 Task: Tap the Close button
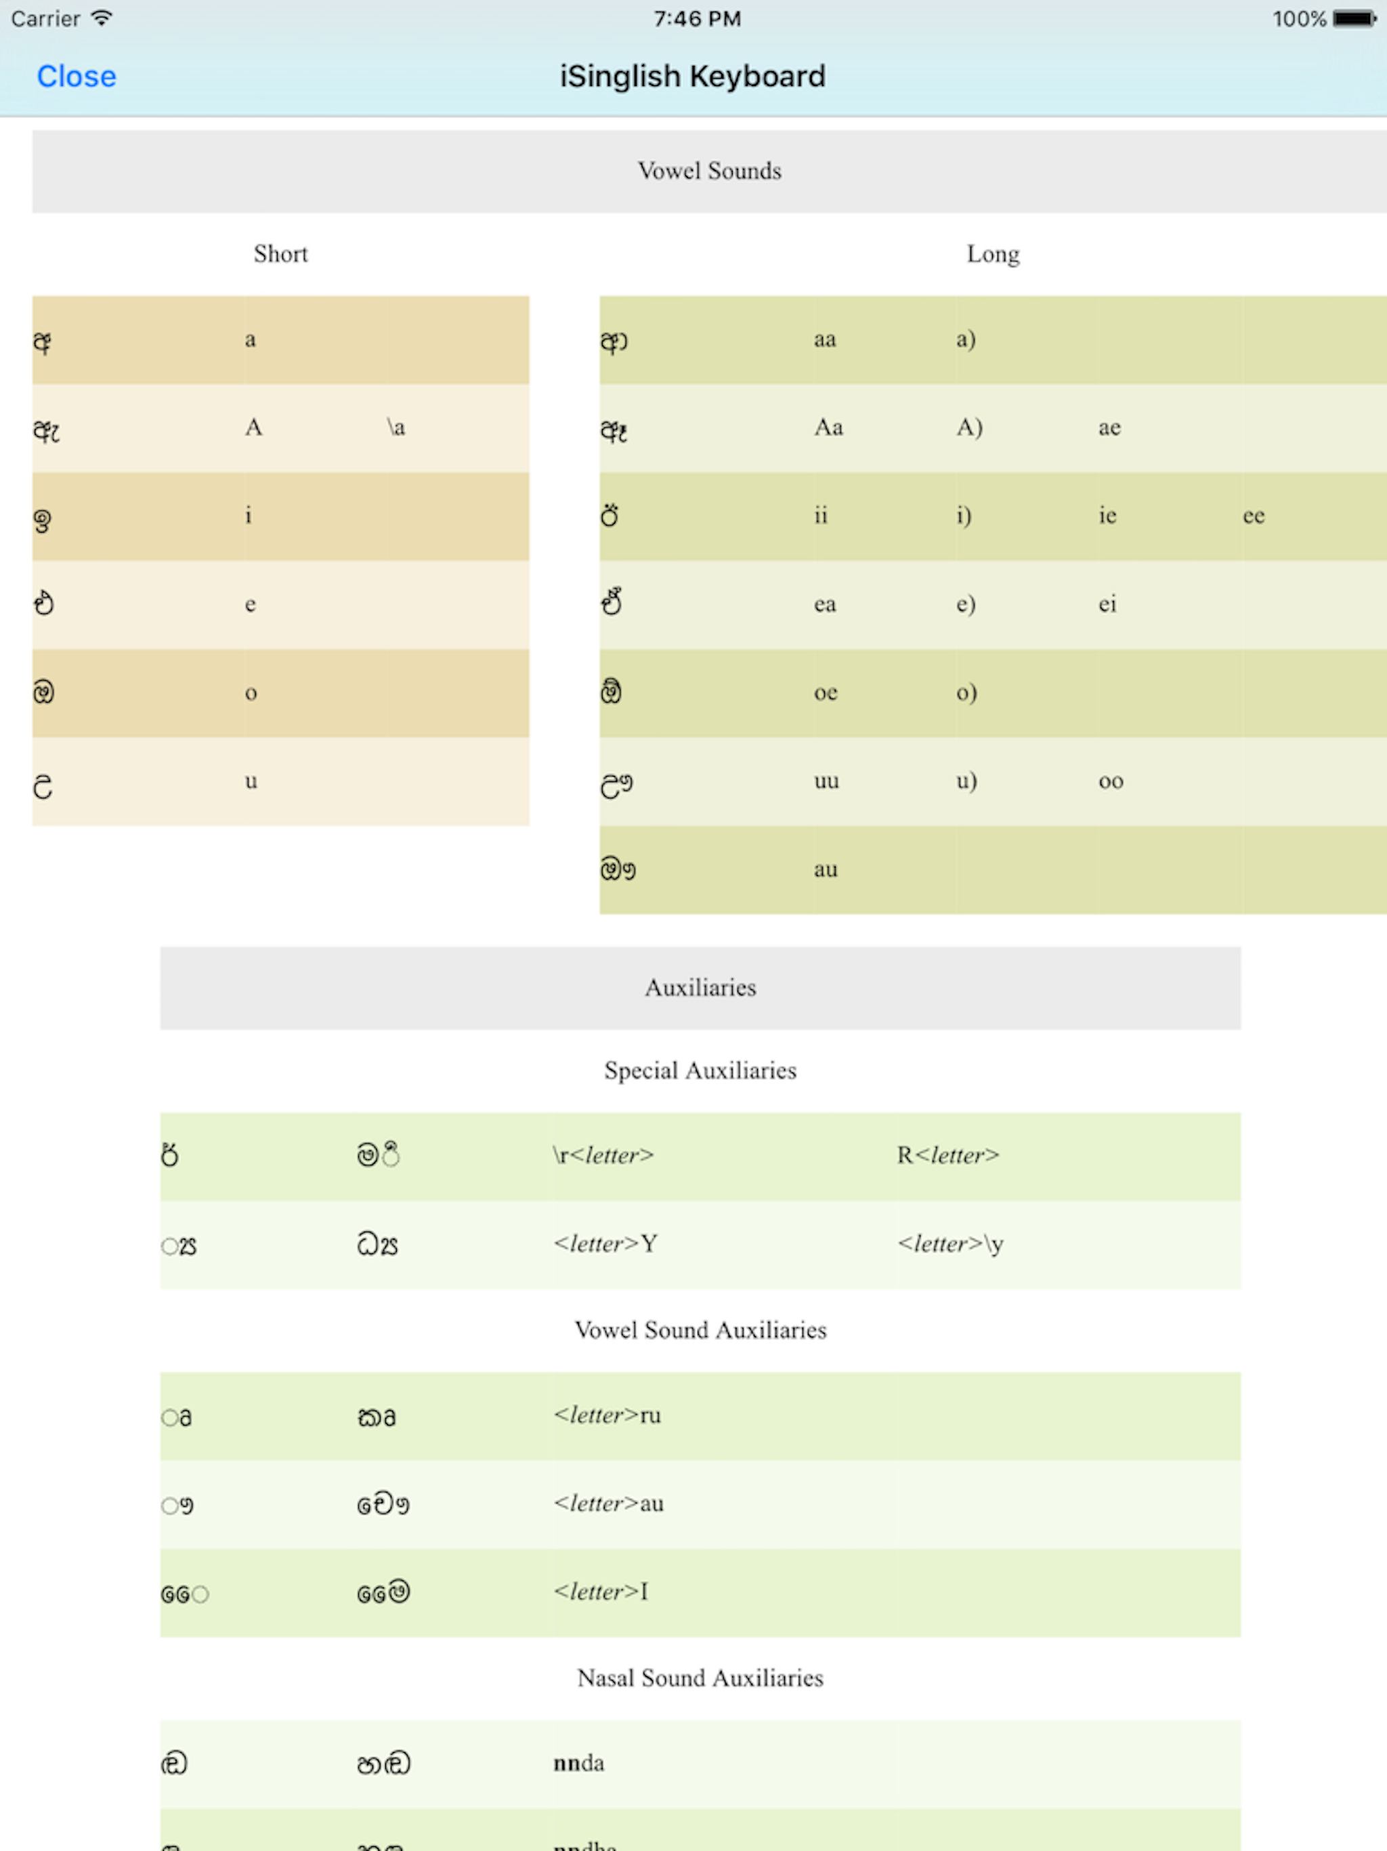pos(76,76)
